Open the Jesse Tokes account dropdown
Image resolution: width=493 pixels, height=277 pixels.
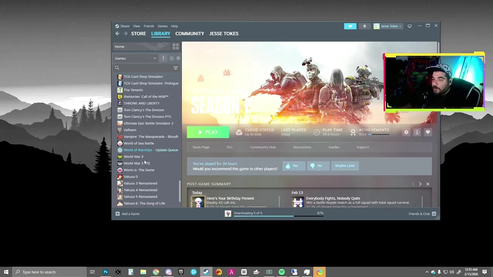tap(388, 26)
